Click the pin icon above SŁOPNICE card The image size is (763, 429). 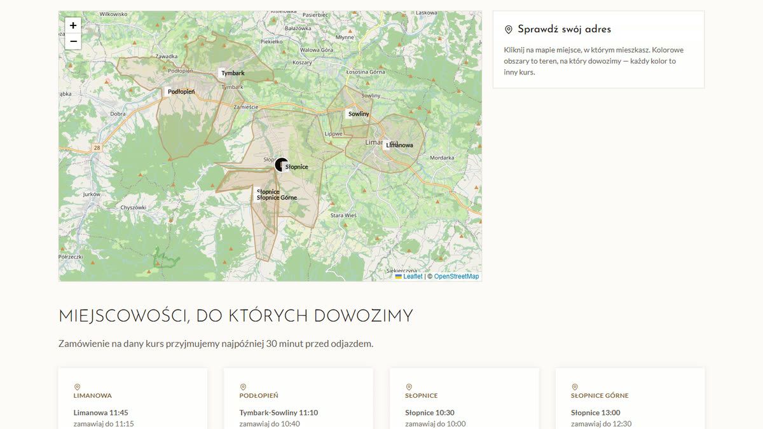(x=409, y=387)
